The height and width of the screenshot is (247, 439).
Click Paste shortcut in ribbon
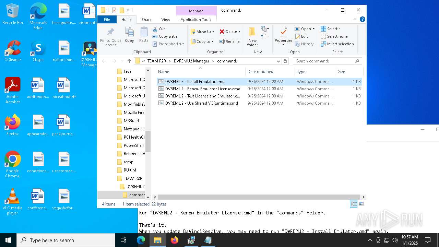168,44
